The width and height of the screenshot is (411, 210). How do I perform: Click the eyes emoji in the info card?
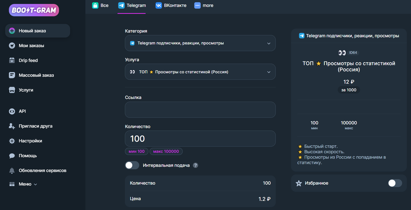342,53
